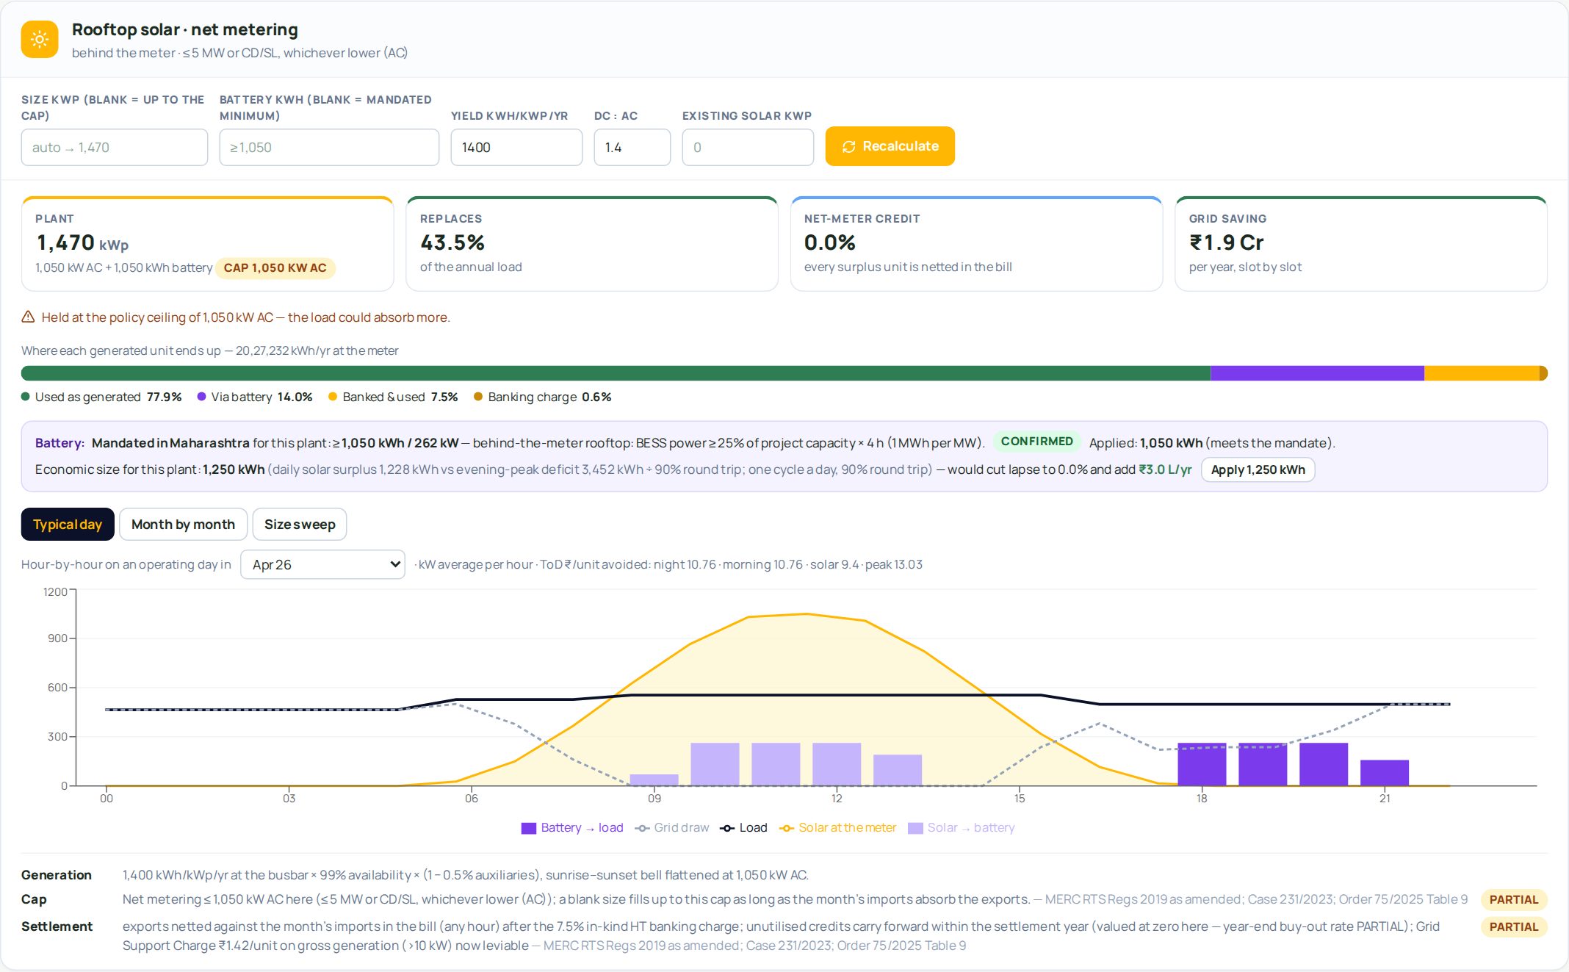Click the dark purple battery bar at hour 18
This screenshot has height=972, width=1569.
point(1202,764)
